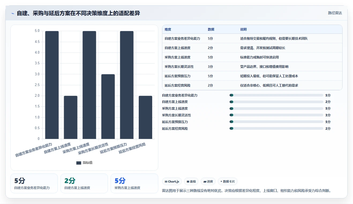Click x-axis label 延后方案经营风险
This screenshot has width=353, height=204.
(132, 148)
